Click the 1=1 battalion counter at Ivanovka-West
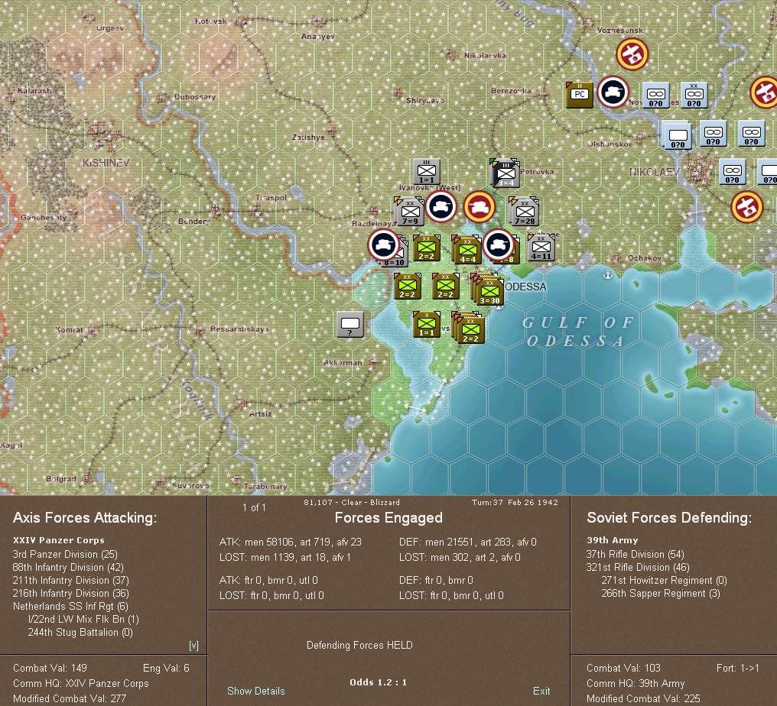Image resolution: width=777 pixels, height=706 pixels. point(427,171)
